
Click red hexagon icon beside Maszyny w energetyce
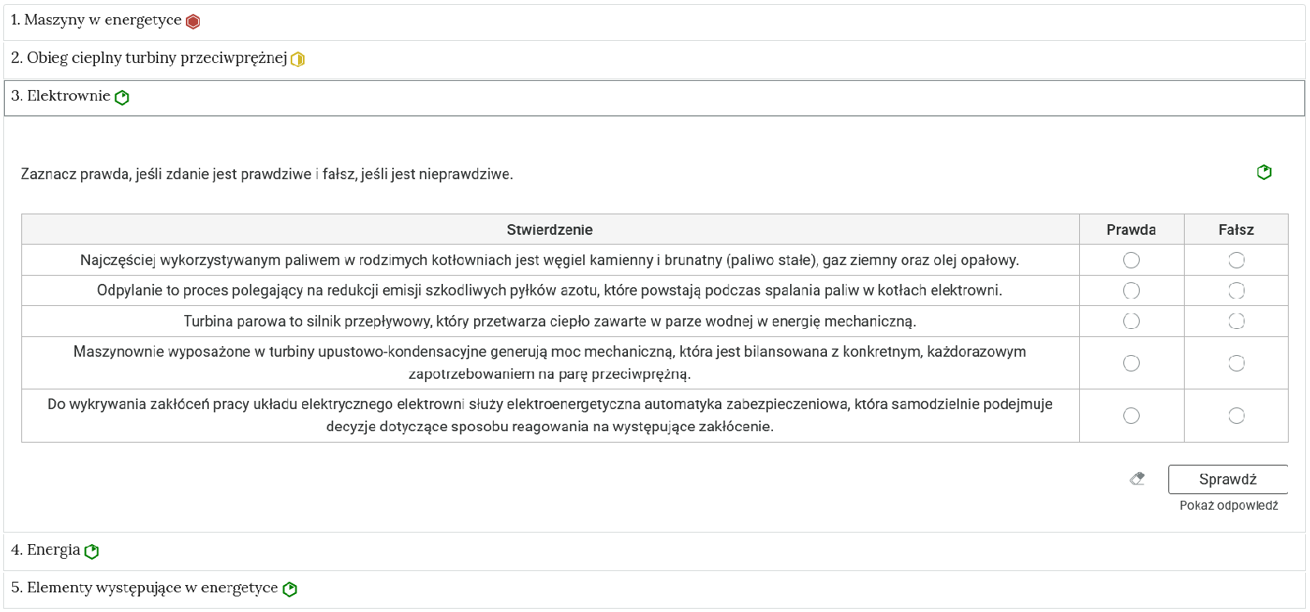[193, 21]
